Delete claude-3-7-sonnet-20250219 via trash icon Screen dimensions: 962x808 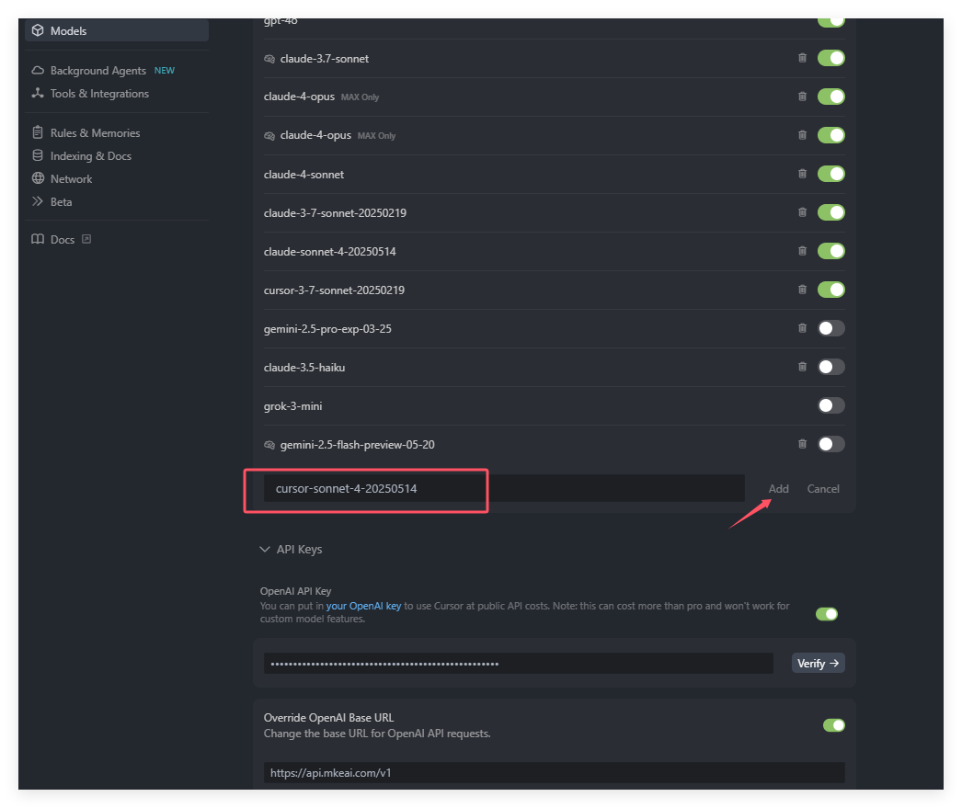tap(802, 212)
